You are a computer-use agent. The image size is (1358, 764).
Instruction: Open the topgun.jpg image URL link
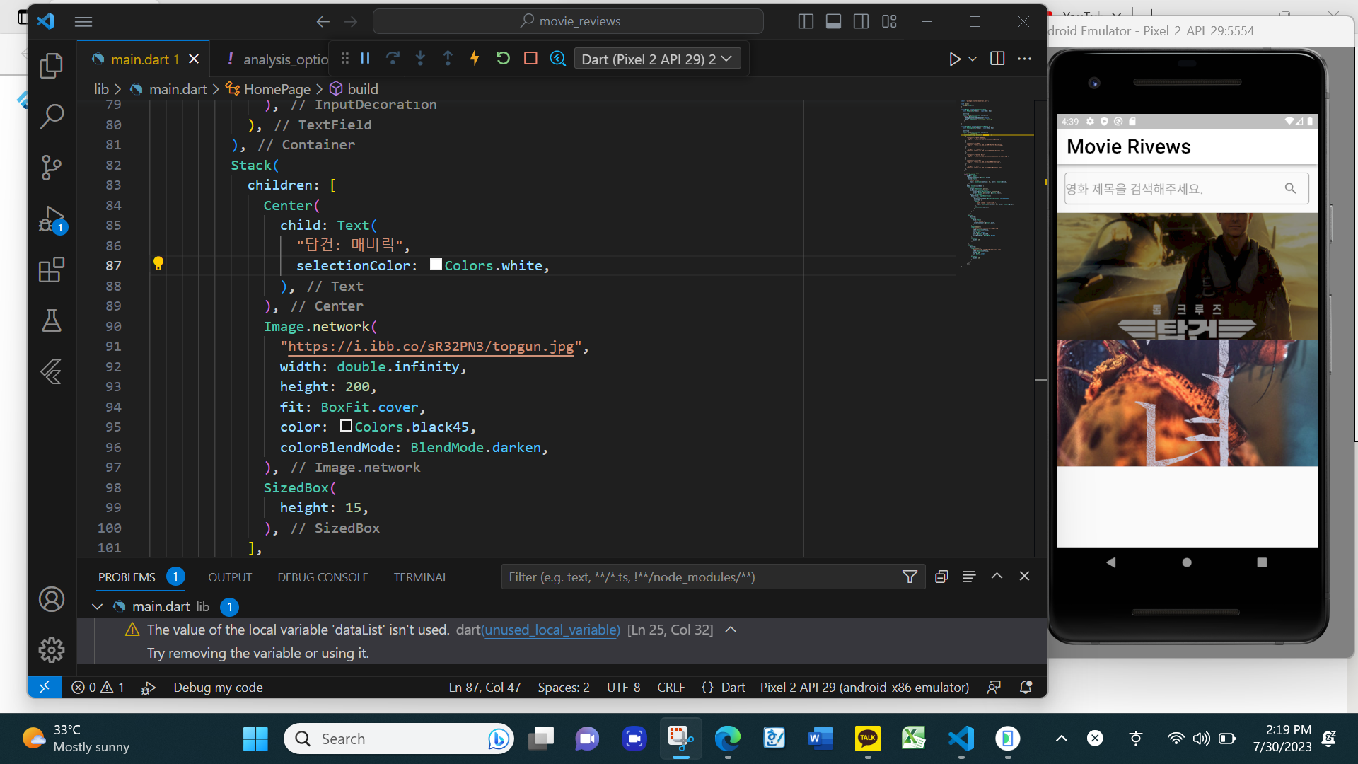coord(431,347)
